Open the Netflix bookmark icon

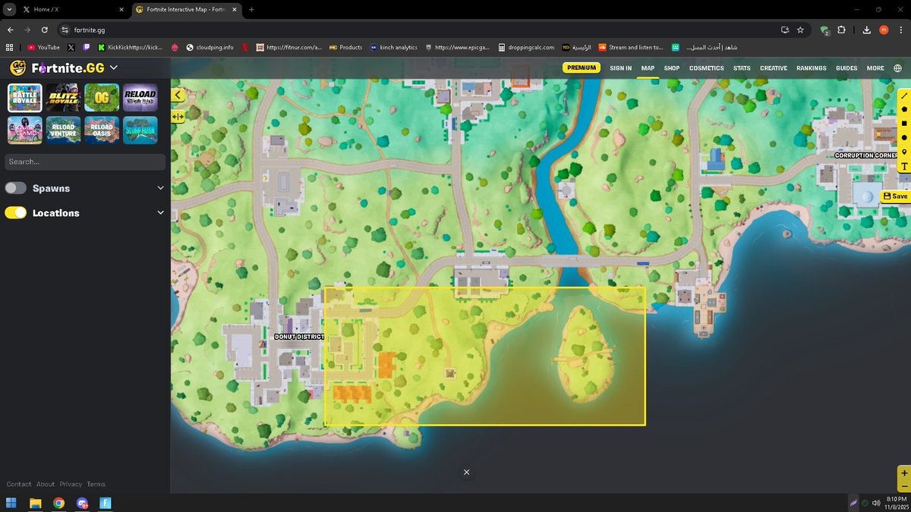244,47
